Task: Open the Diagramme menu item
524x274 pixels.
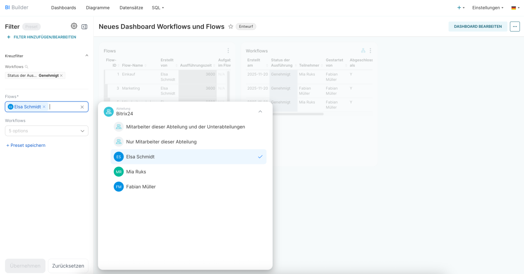Action: point(98,8)
